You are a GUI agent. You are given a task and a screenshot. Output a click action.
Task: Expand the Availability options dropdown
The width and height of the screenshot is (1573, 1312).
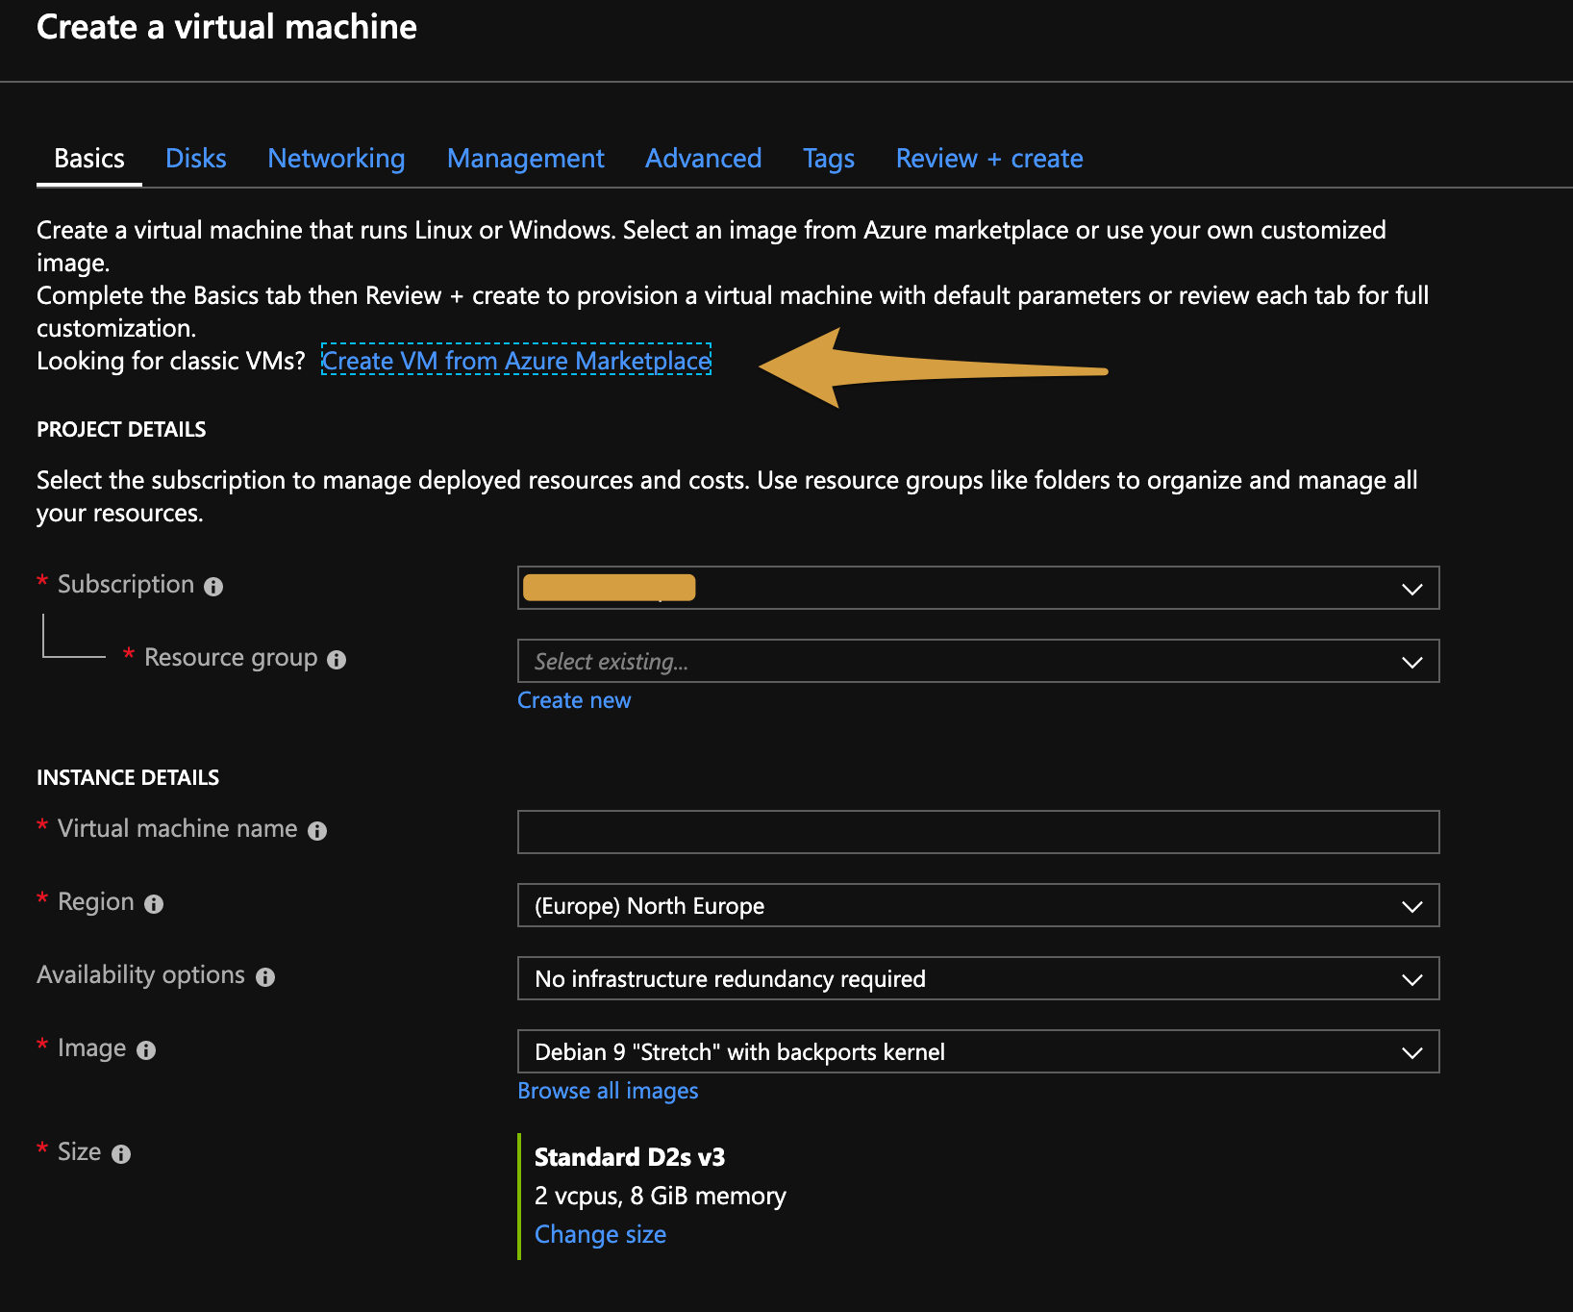pos(978,979)
